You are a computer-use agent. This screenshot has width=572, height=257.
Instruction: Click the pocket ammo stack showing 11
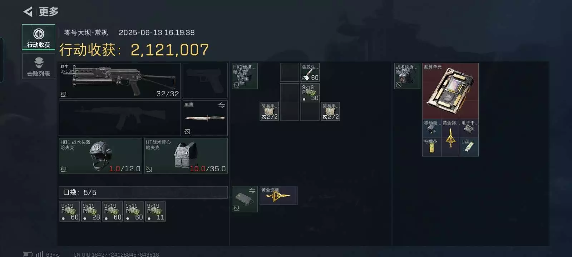(x=156, y=212)
